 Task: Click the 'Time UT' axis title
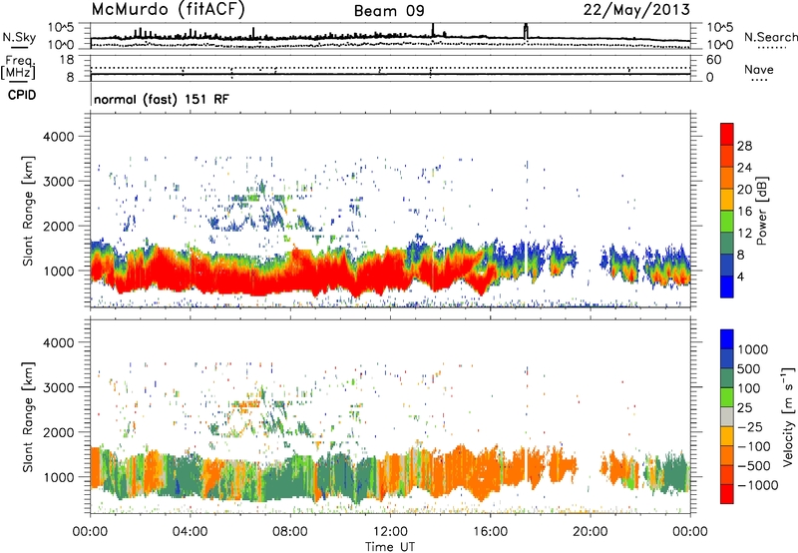[x=390, y=547]
